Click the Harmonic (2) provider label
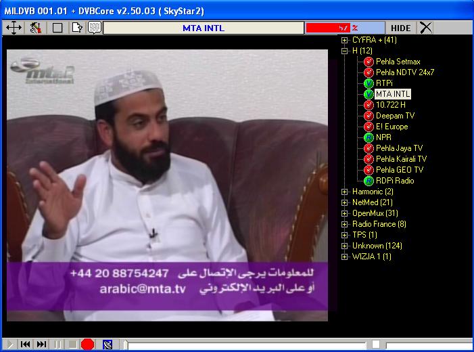 coord(373,192)
